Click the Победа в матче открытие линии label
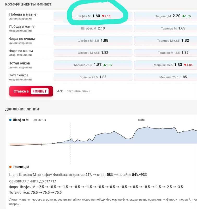This screenshot has width=197, height=209. click(x=22, y=28)
